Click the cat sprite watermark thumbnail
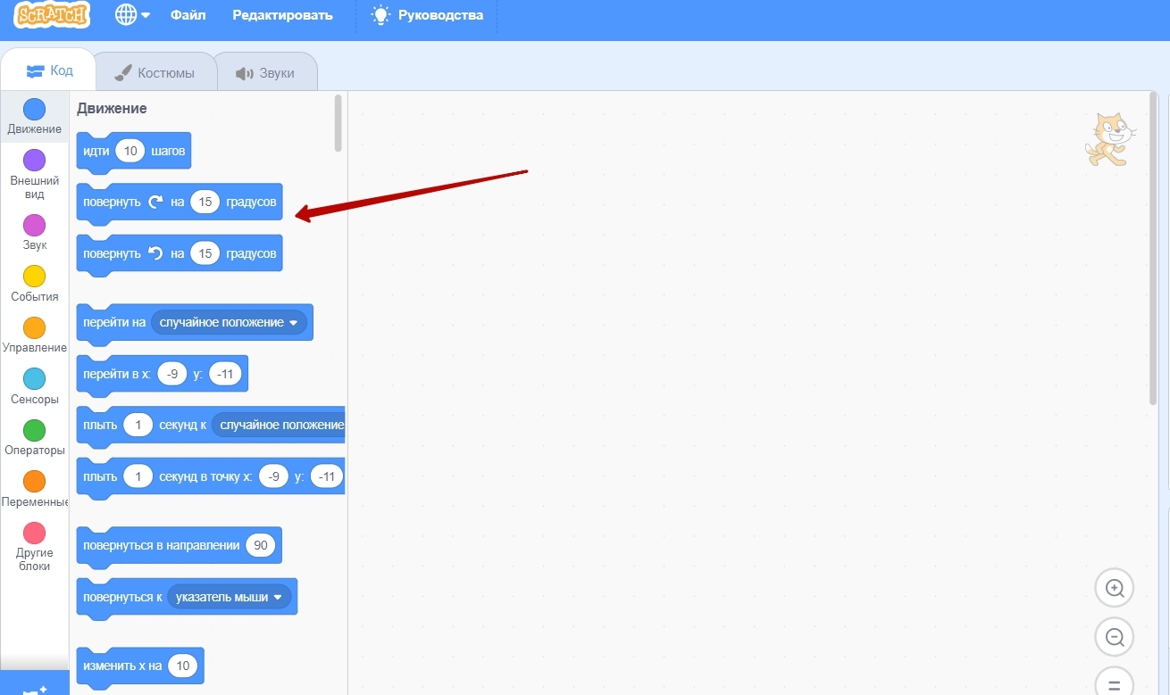Image resolution: width=1170 pixels, height=695 pixels. coord(1110,139)
